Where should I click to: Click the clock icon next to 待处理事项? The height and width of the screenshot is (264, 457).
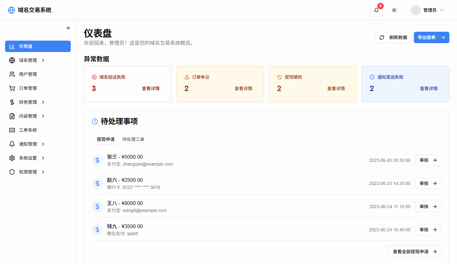click(95, 121)
